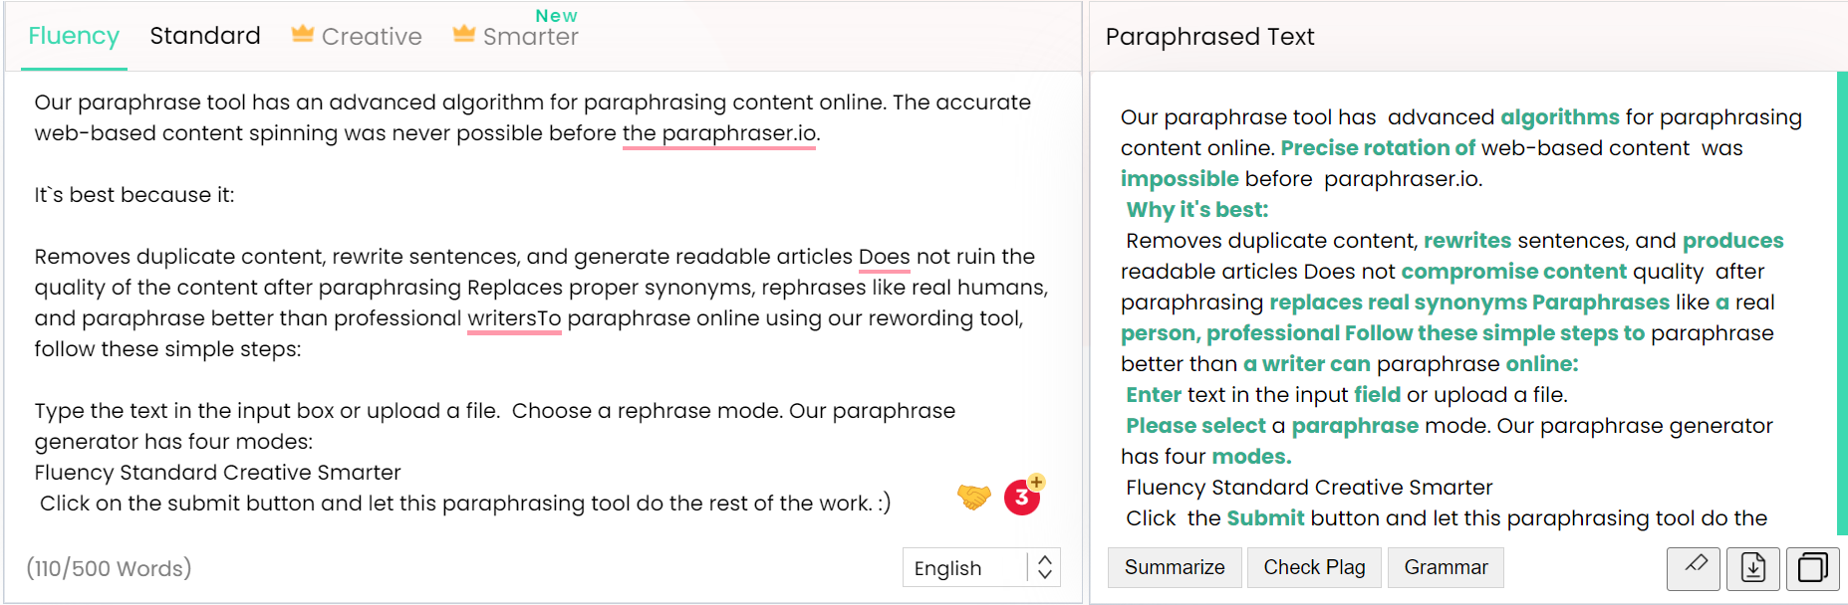This screenshot has height=605, width=1848.
Task: Click highlighted phrase 'Please select'
Action: [x=1195, y=426]
